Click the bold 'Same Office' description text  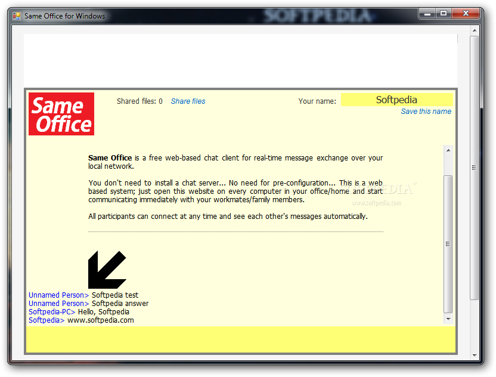[x=110, y=157]
